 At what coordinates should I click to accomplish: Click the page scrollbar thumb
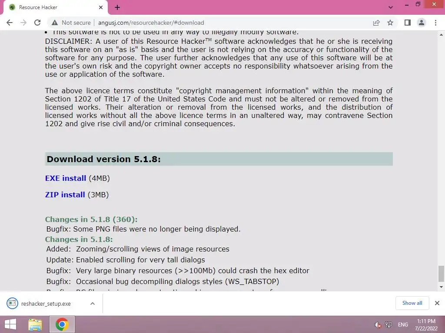(441, 273)
